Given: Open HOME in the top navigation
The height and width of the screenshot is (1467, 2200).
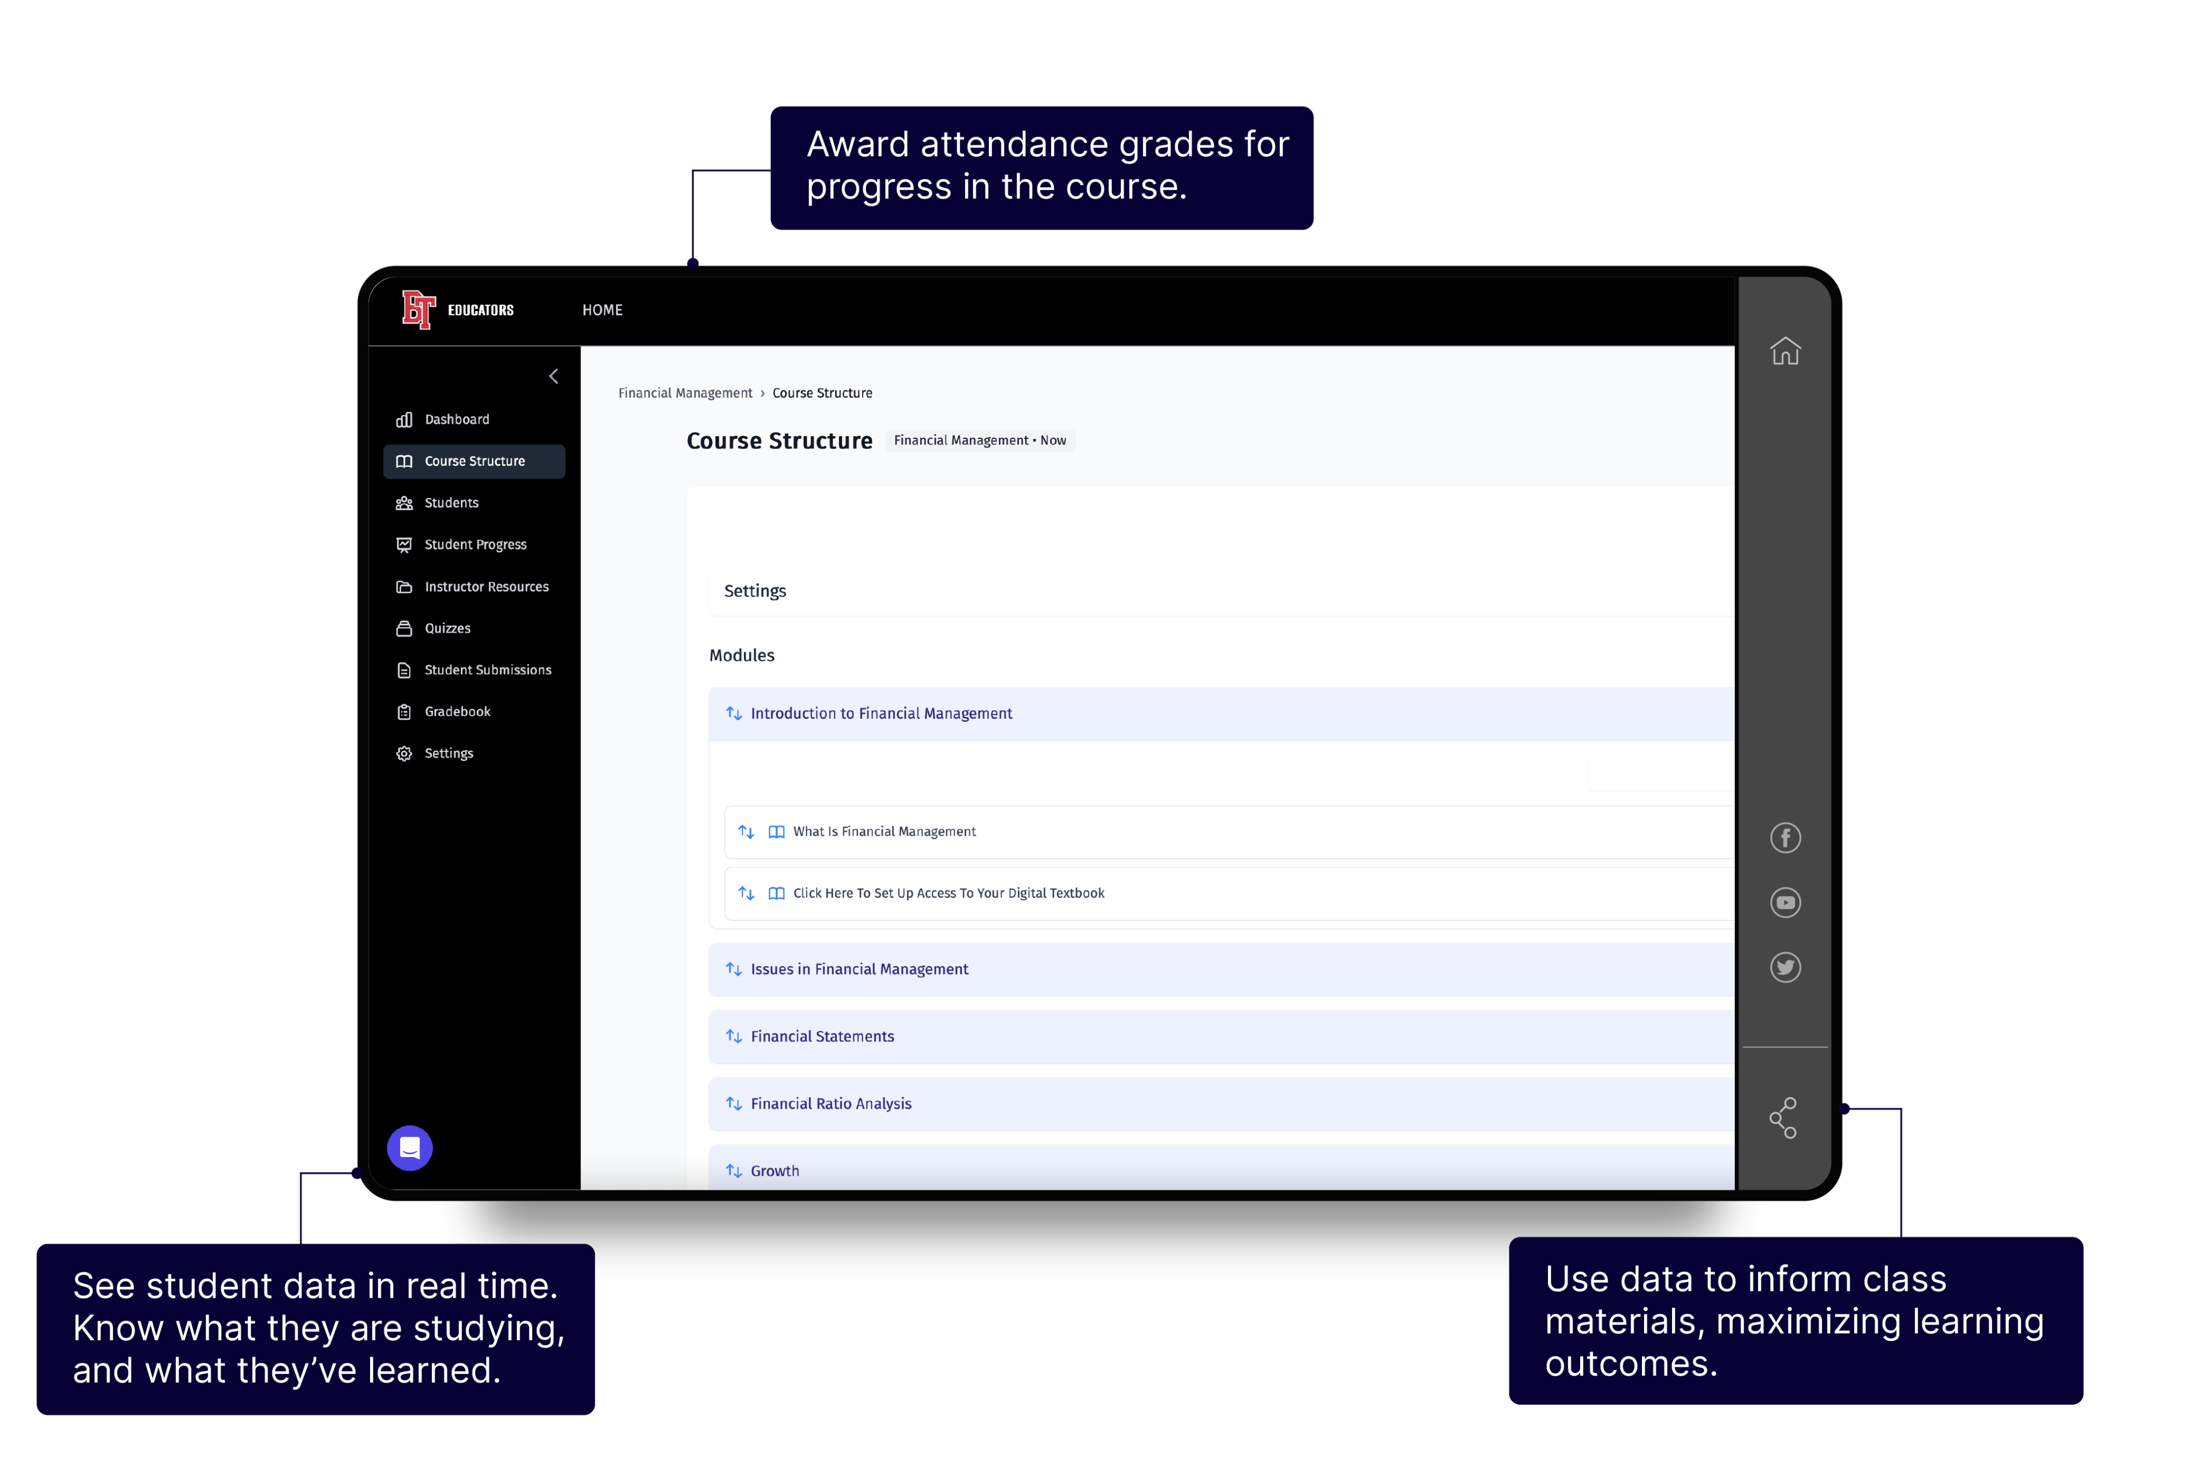Looking at the screenshot, I should coord(603,310).
